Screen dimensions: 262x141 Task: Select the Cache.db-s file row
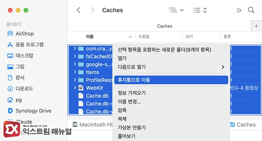pos(90,104)
